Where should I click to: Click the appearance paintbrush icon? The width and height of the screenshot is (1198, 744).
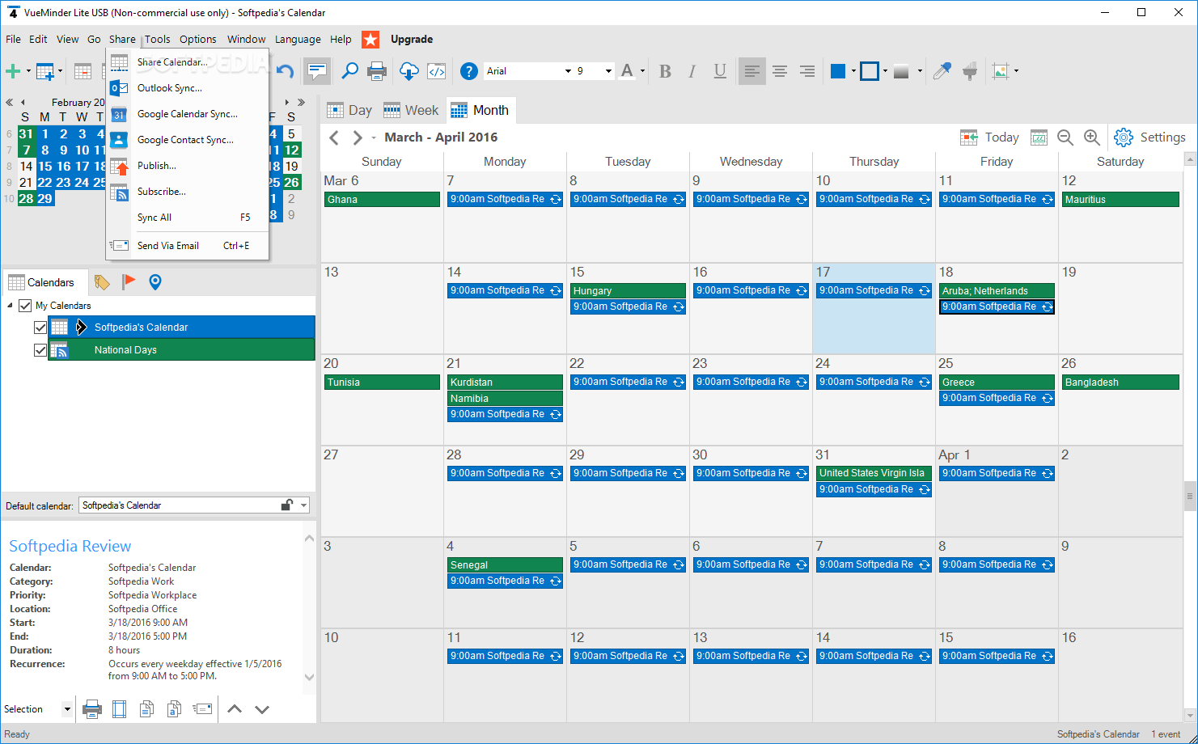click(x=970, y=71)
